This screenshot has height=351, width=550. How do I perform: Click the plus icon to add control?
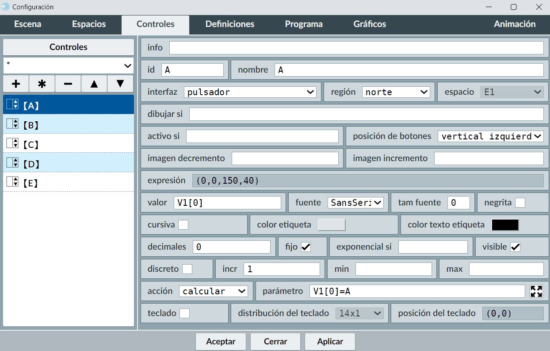point(16,84)
